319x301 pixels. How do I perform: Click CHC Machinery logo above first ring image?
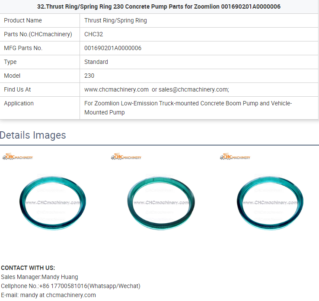17,156
